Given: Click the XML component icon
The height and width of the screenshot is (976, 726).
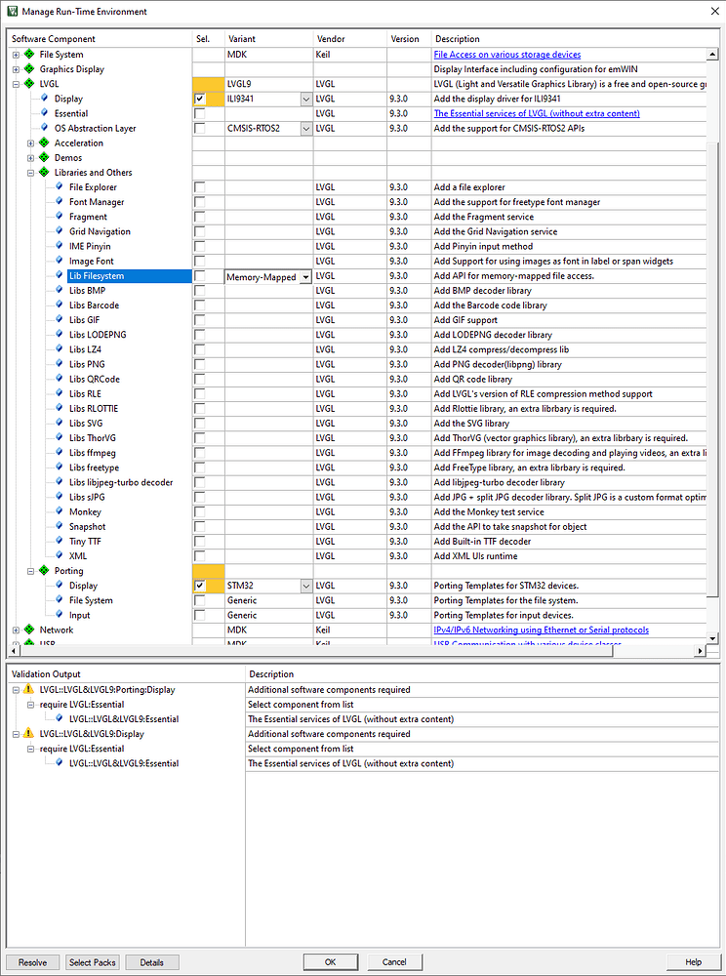Looking at the screenshot, I should click(60, 556).
